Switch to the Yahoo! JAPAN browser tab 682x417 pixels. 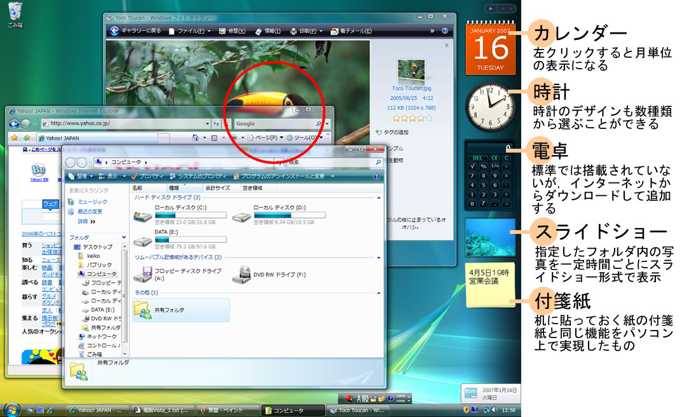(x=62, y=138)
